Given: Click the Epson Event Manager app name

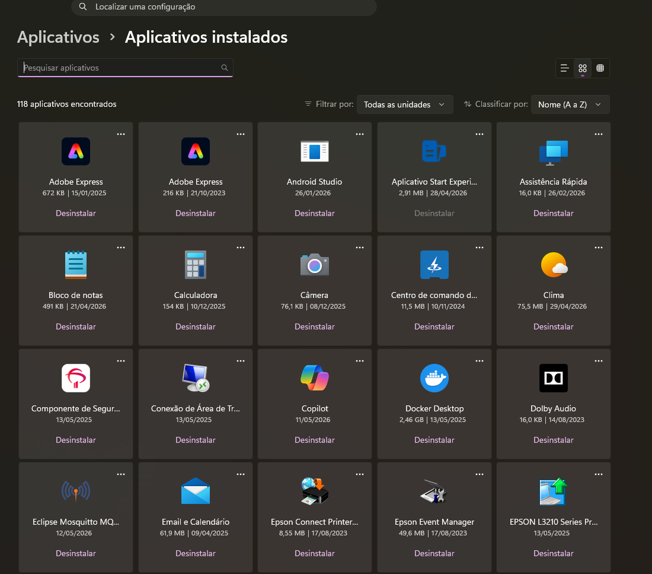Looking at the screenshot, I should [x=434, y=522].
